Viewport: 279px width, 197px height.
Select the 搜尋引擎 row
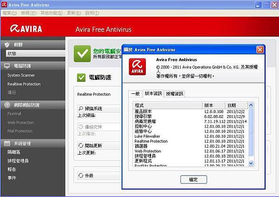(190, 117)
